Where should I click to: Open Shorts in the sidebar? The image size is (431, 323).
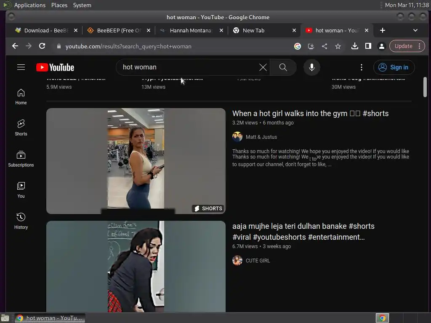(x=21, y=128)
